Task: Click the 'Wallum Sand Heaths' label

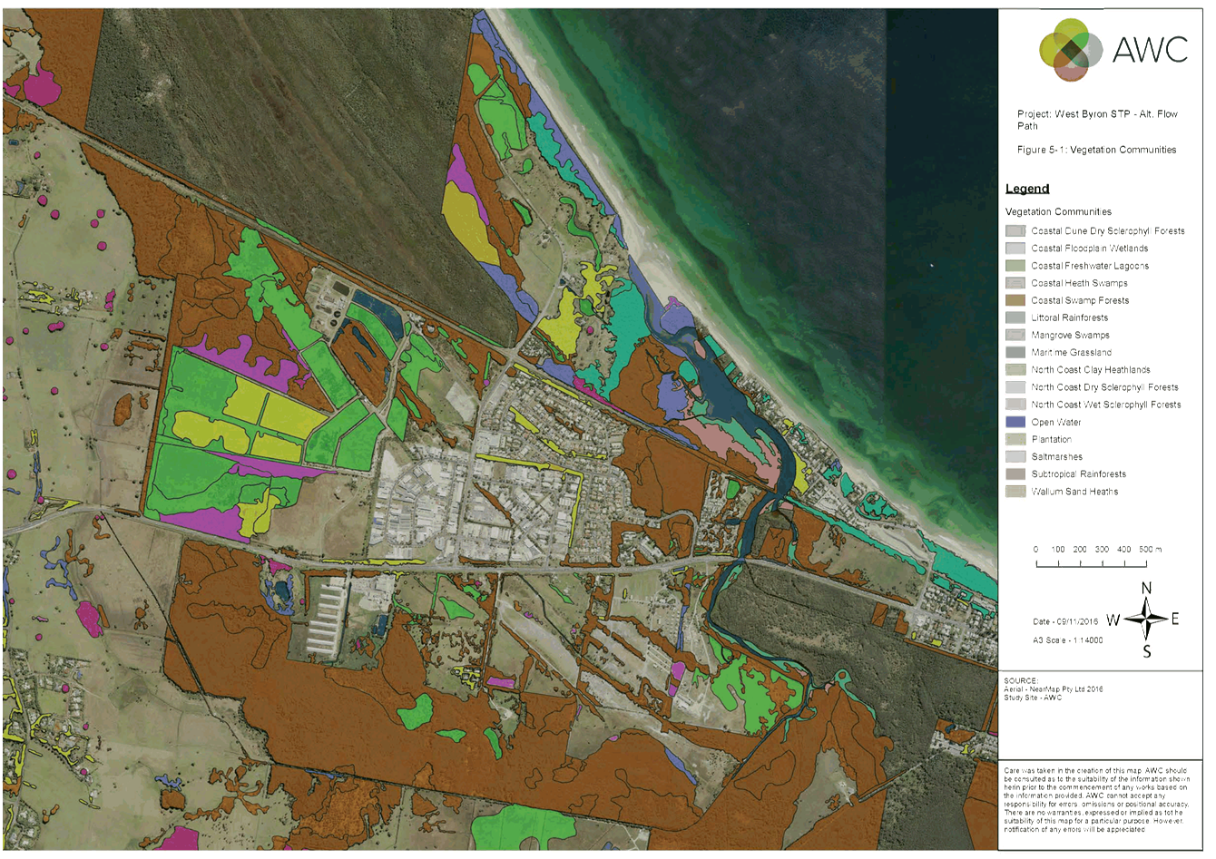Action: pyautogui.click(x=1074, y=491)
